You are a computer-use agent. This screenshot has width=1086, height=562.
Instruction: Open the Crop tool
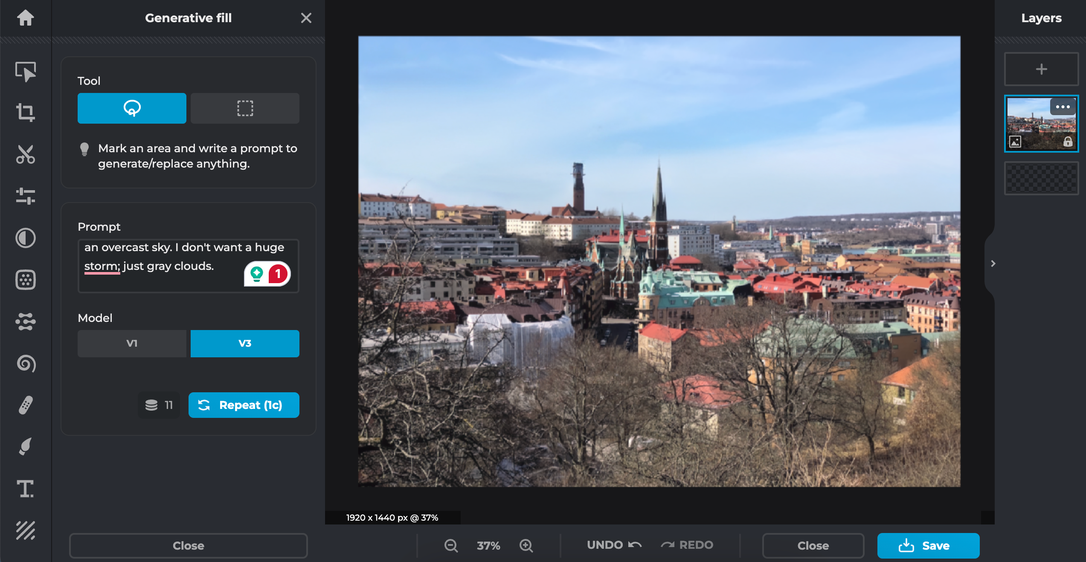[25, 113]
